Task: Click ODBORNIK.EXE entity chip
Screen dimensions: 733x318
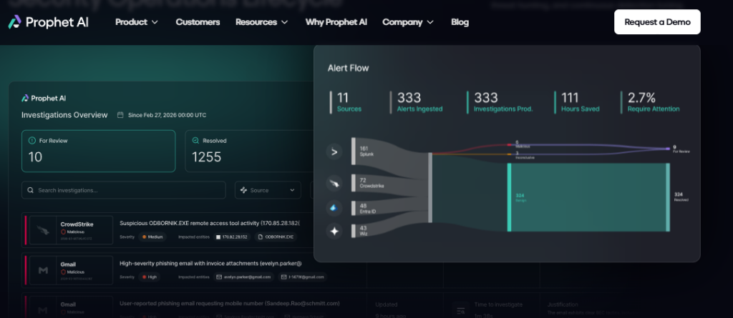Action: (276, 237)
